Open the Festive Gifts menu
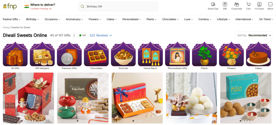The image size is (276, 125). 12,19
